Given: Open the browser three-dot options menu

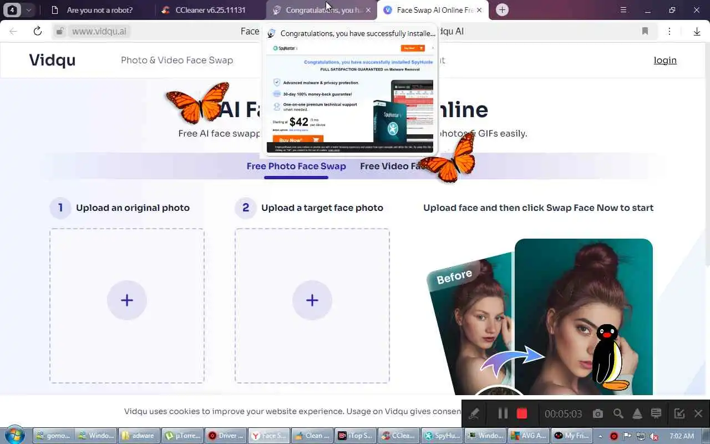Looking at the screenshot, I should [670, 31].
